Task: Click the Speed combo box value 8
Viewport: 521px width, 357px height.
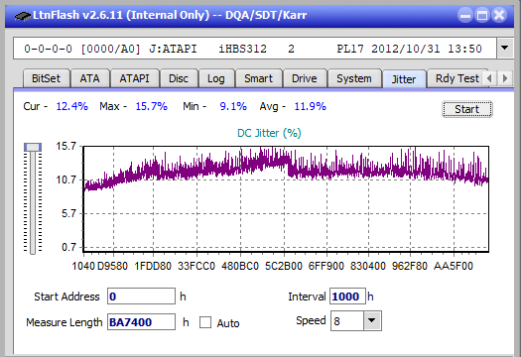Action: [x=347, y=320]
